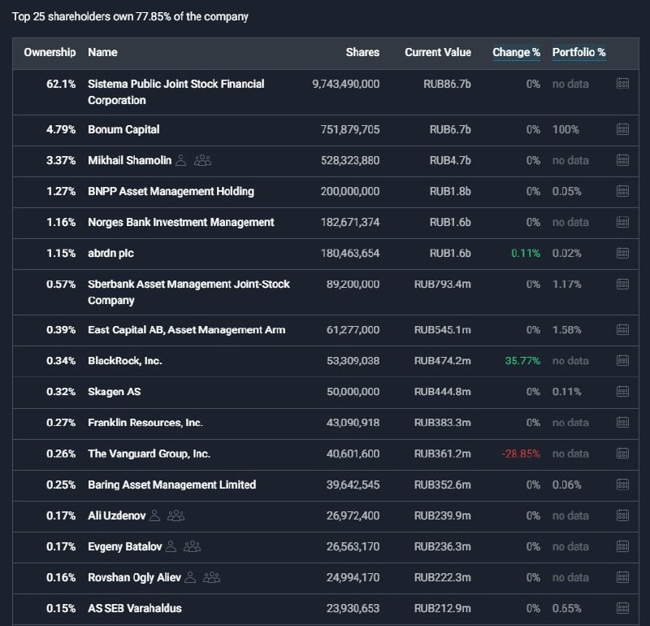Viewport: 650px width, 626px height.
Task: Click the single-person icon next to Rovshan Ogly Aliev
Action: 190,577
